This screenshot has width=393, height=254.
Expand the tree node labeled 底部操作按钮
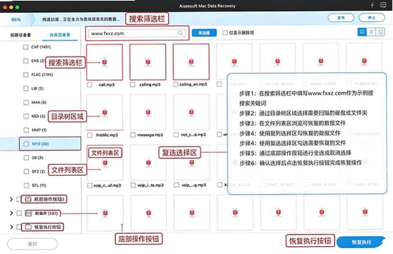(11, 200)
